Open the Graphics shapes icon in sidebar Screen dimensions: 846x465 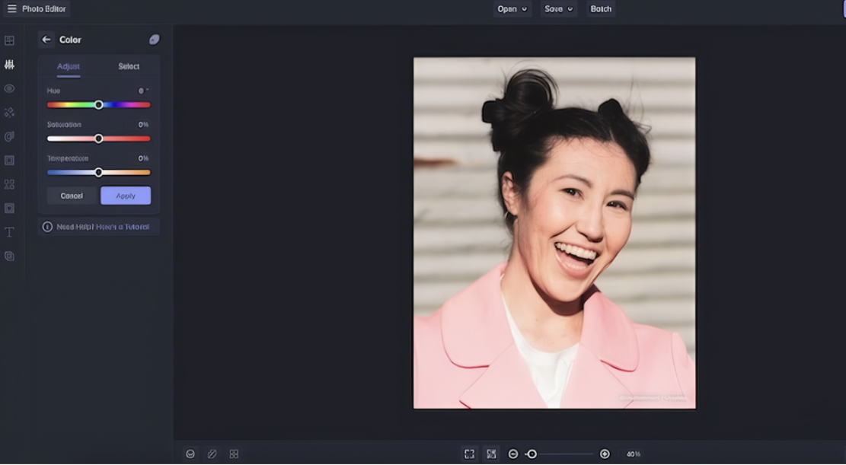(9, 184)
